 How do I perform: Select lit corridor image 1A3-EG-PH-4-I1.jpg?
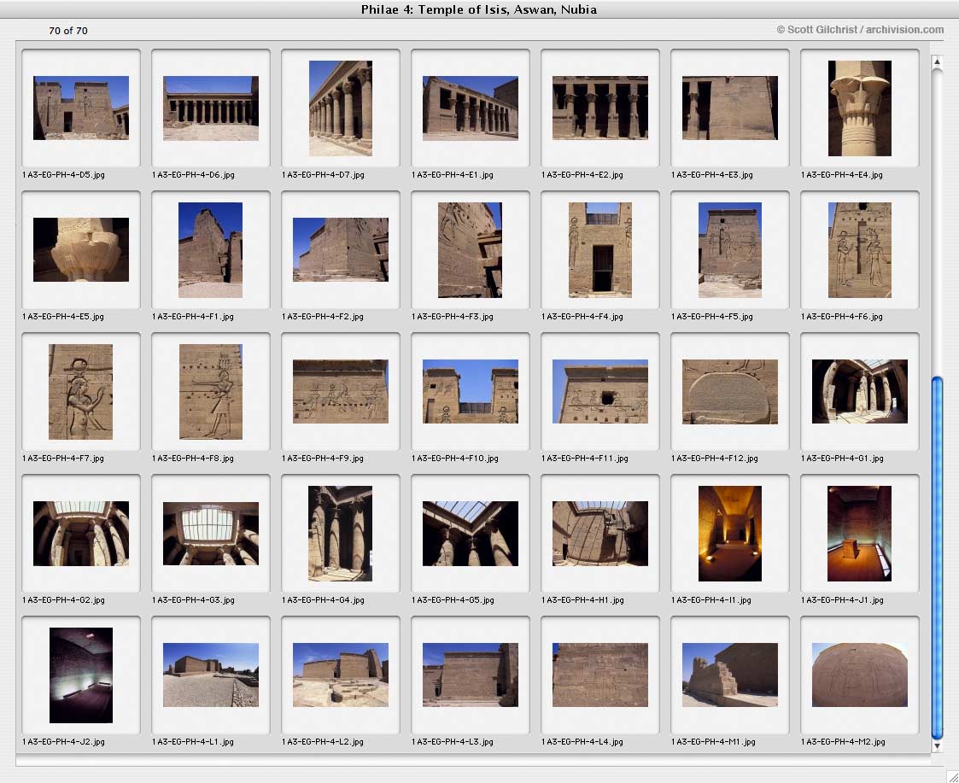[729, 534]
